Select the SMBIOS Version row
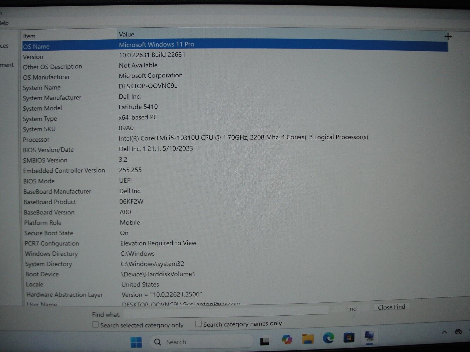Viewport: 470px width, 352px height. (235, 160)
